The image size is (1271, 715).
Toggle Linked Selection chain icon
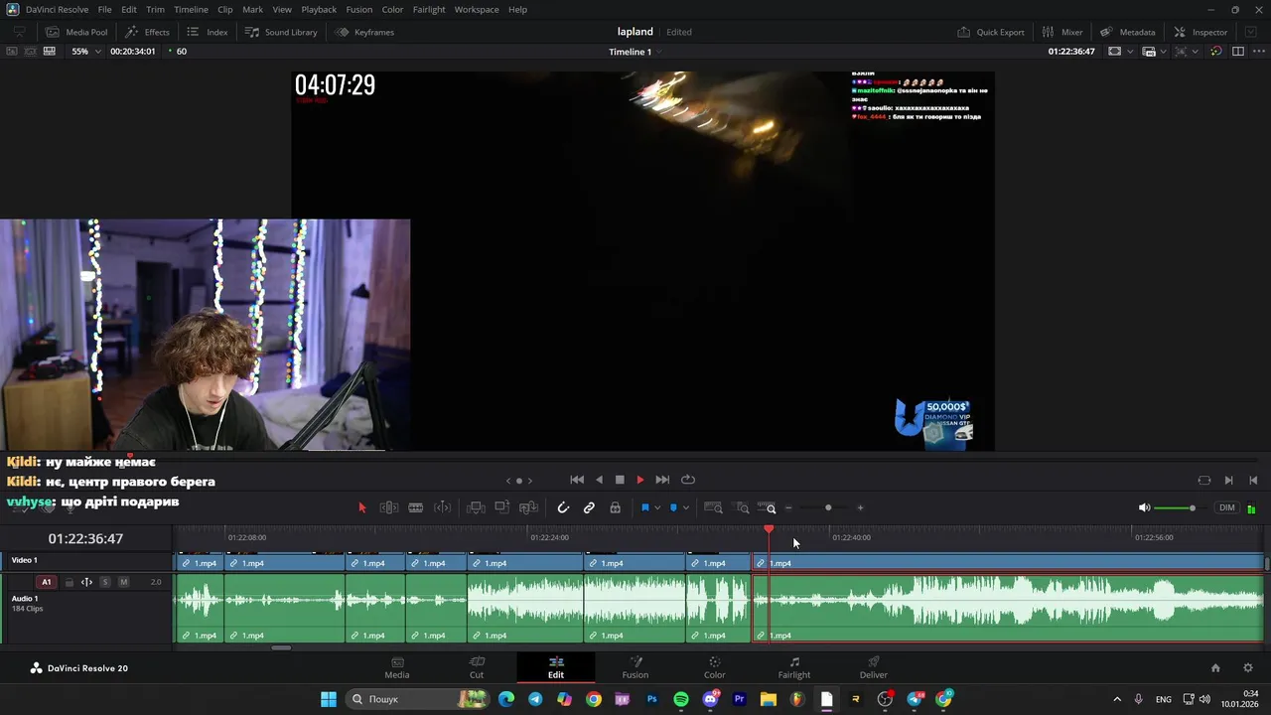pos(589,507)
